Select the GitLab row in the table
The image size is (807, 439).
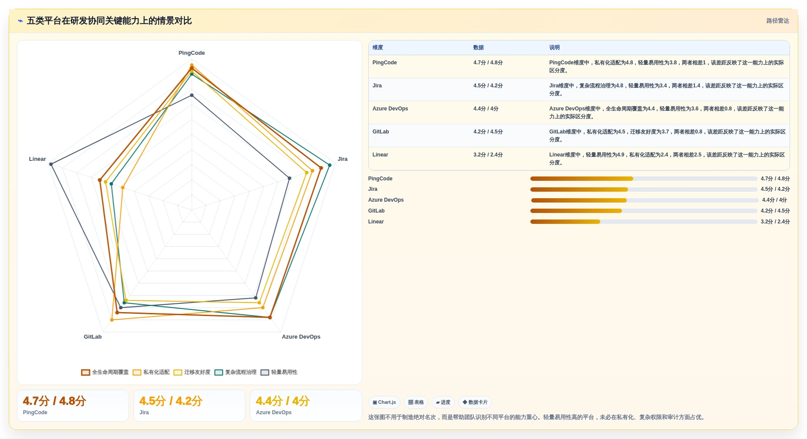pos(579,136)
